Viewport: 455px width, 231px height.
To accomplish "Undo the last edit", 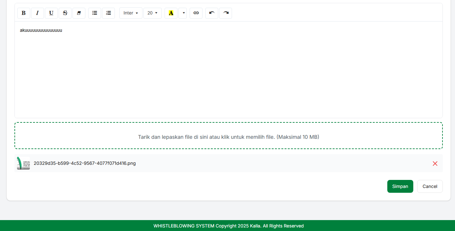I will (x=212, y=13).
